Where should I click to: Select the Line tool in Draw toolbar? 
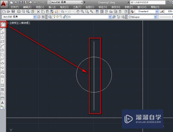(2, 24)
